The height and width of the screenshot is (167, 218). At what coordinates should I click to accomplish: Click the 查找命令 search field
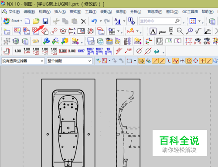160,21
